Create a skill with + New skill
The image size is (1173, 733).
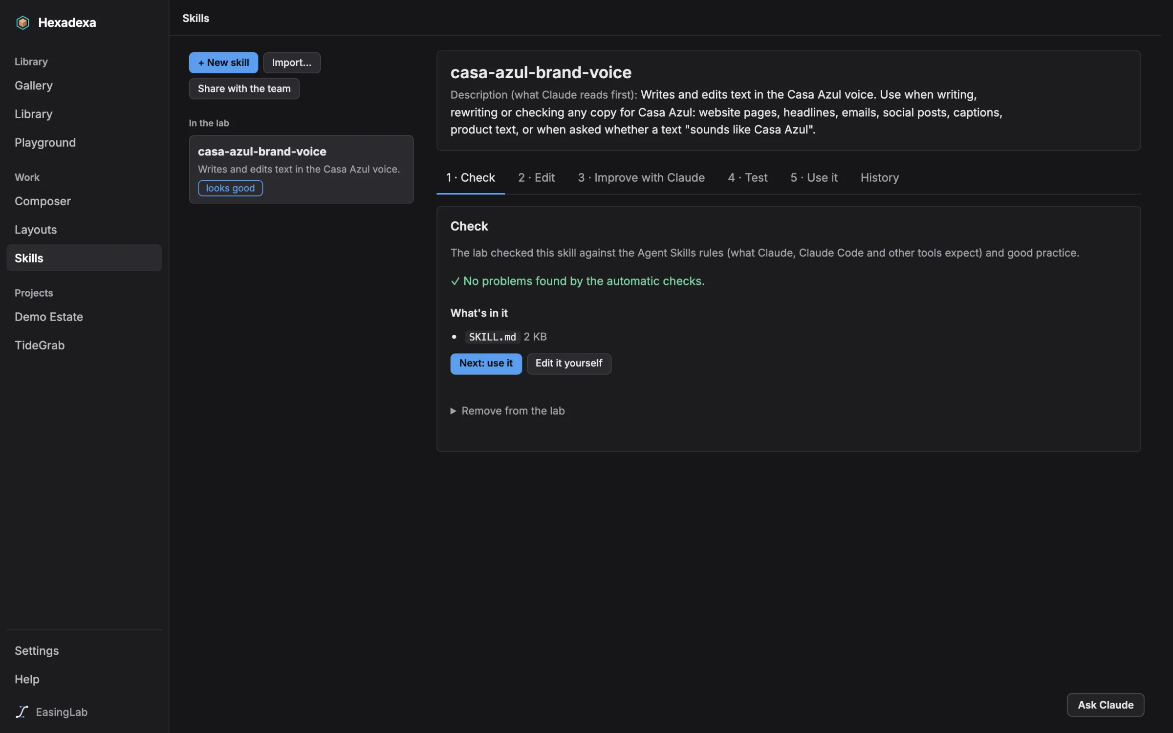[x=223, y=63]
